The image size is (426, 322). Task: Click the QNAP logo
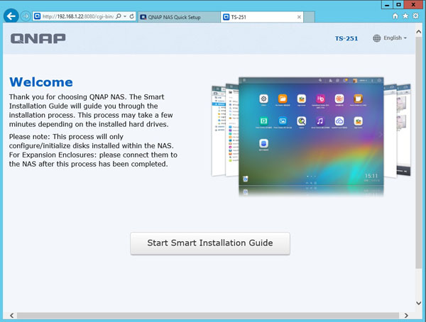pos(38,38)
